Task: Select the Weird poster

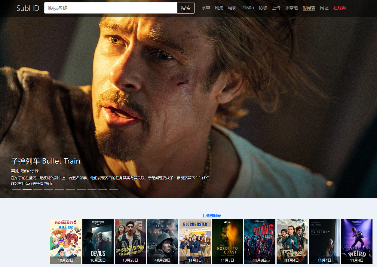Action: [x=357, y=241]
